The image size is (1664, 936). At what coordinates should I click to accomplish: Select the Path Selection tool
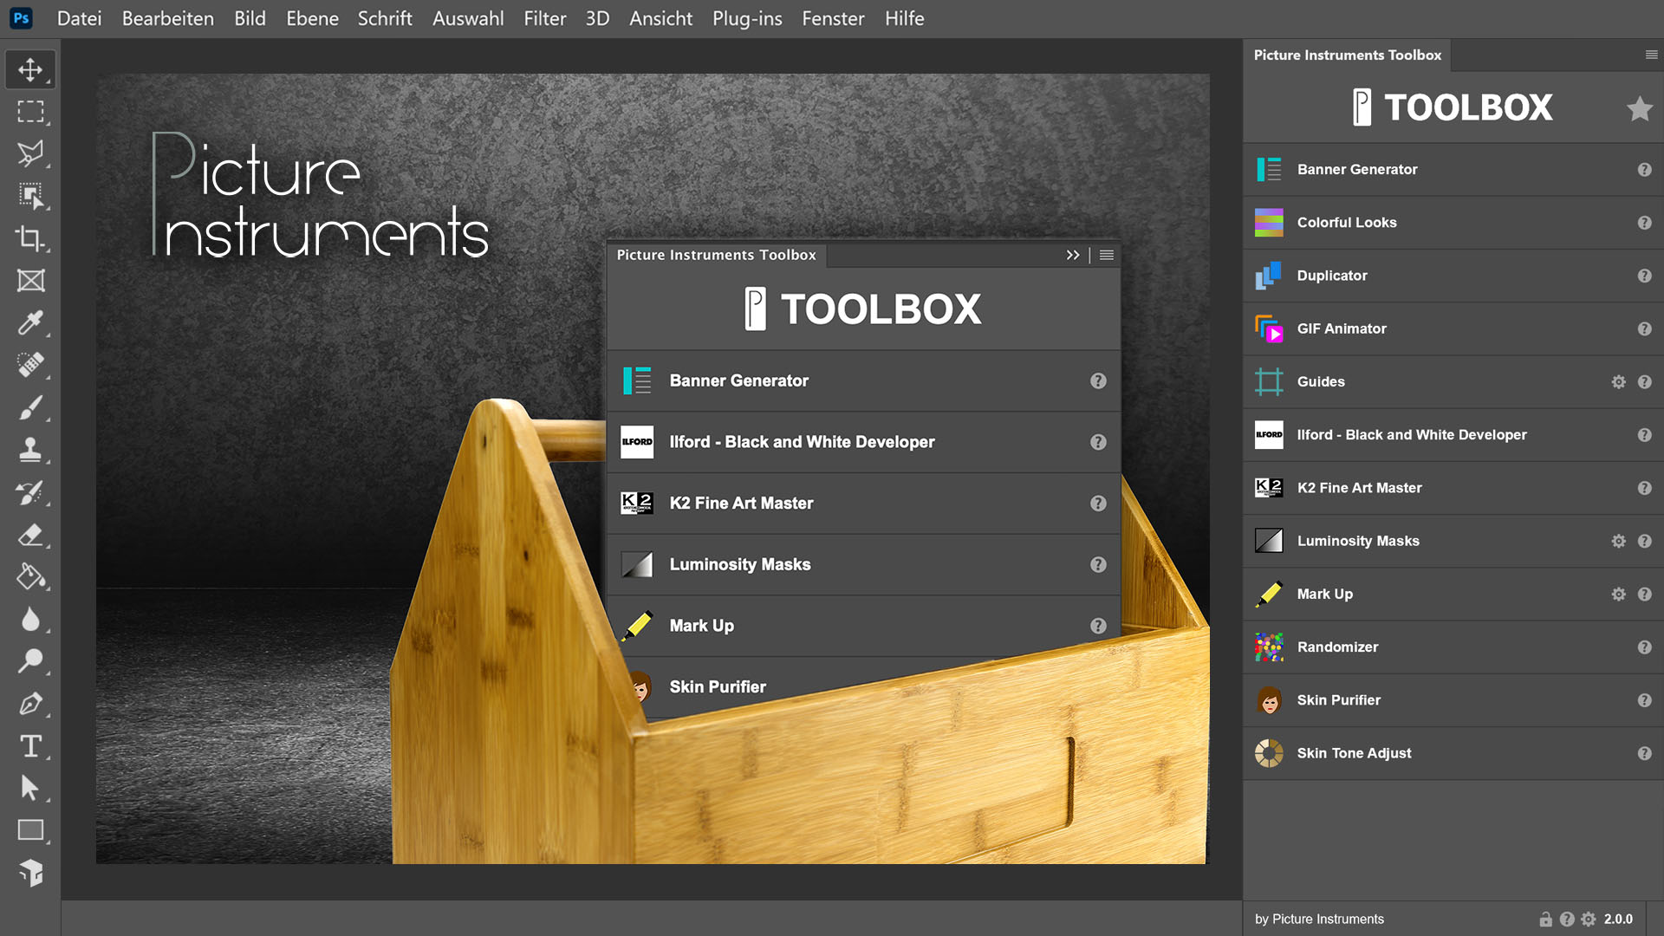coord(30,788)
